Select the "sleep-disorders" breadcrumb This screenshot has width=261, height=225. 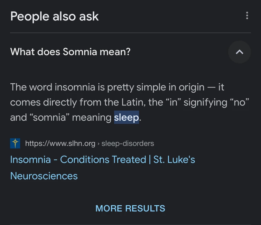128,143
